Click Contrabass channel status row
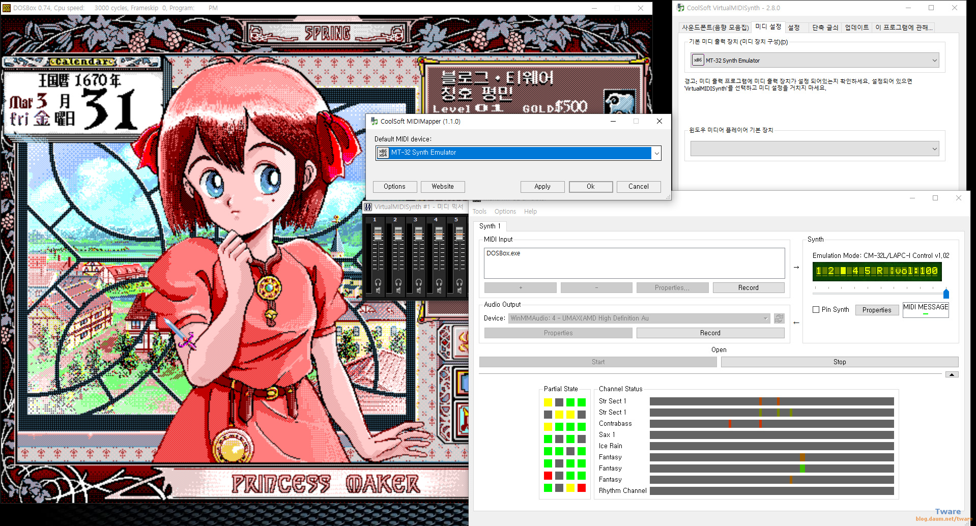The height and width of the screenshot is (526, 976). (x=746, y=424)
